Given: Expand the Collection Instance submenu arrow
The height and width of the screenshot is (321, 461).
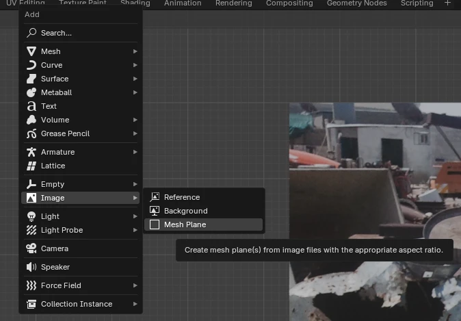Looking at the screenshot, I should pyautogui.click(x=135, y=304).
